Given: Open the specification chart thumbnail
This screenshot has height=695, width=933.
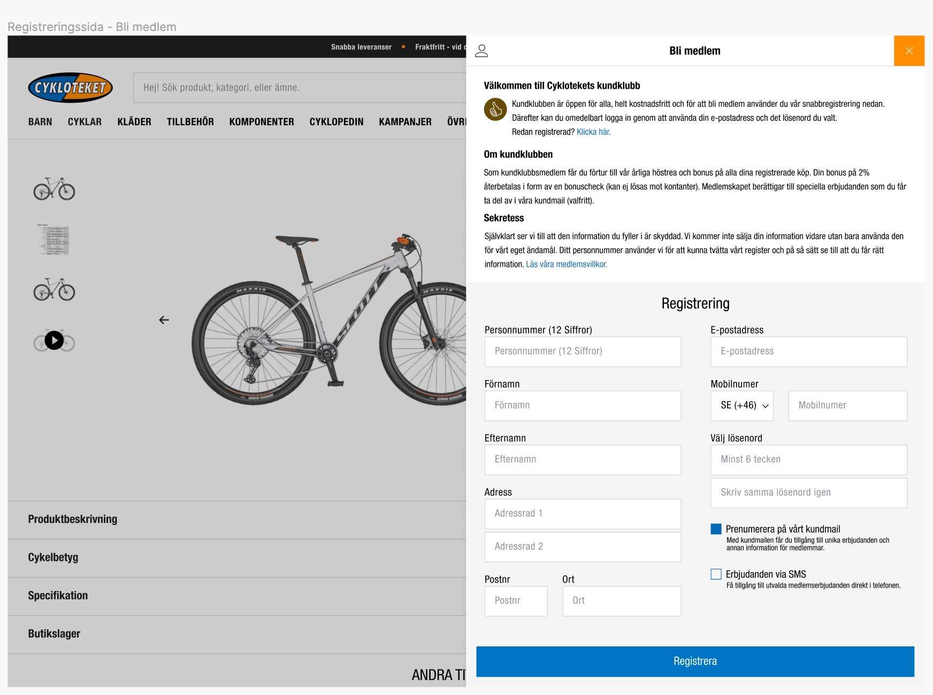Looking at the screenshot, I should tap(54, 240).
